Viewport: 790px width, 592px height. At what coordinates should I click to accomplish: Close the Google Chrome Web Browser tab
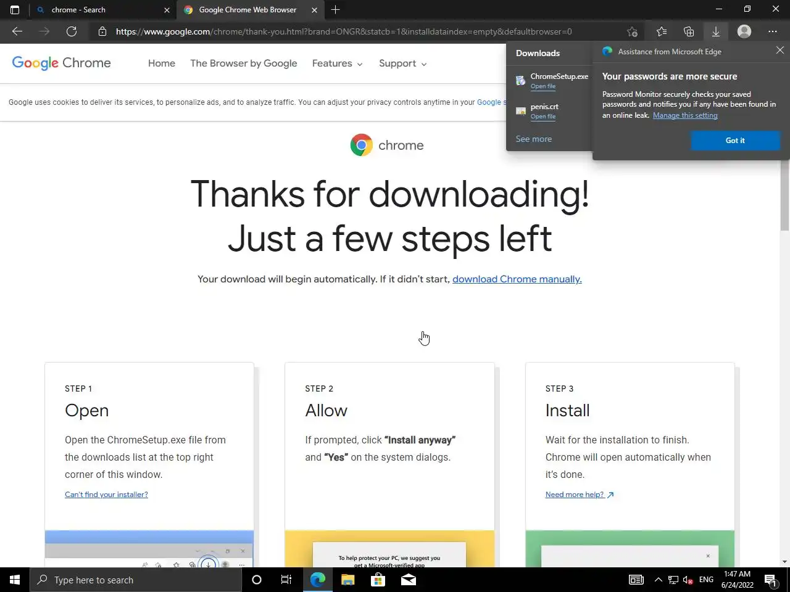coord(314,10)
